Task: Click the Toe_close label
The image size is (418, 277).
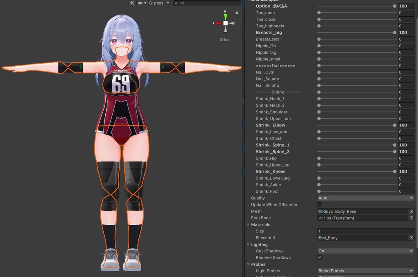Action: click(x=265, y=19)
